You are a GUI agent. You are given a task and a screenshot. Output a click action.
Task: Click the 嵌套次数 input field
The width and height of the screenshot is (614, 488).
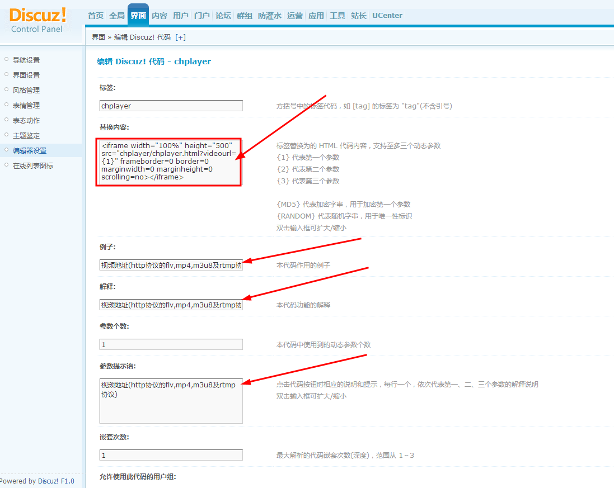tap(171, 455)
